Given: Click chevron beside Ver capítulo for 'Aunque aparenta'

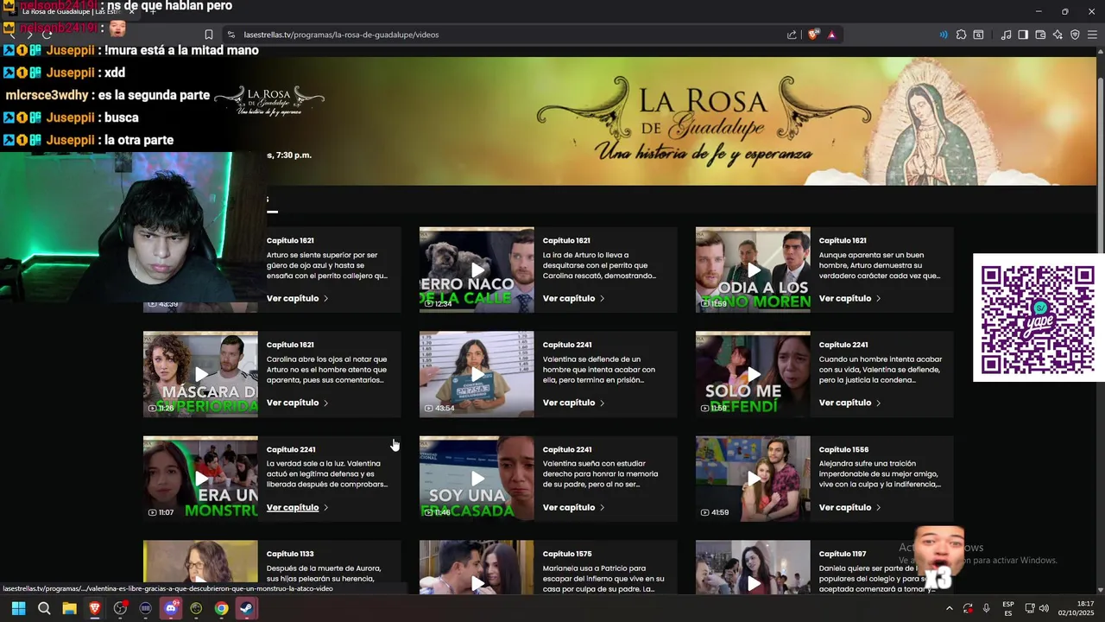Looking at the screenshot, I should [879, 298].
